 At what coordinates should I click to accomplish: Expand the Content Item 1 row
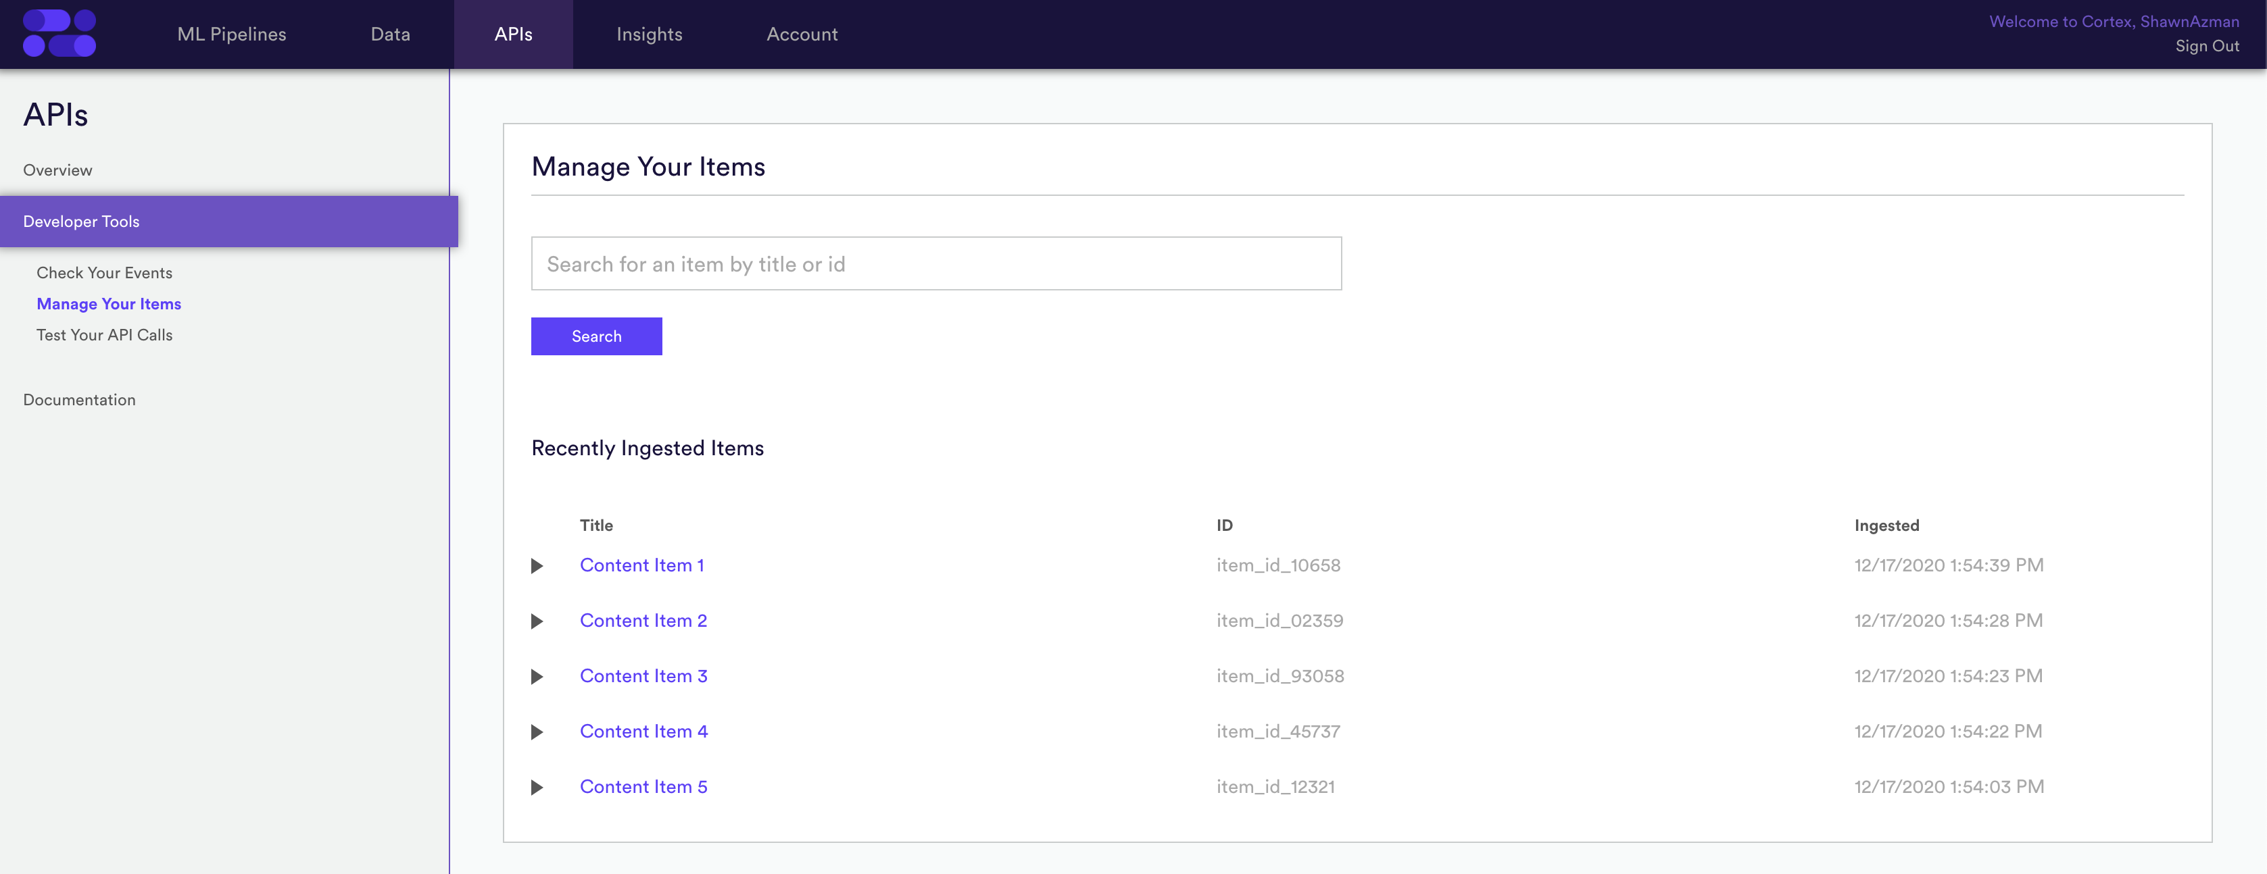(537, 566)
